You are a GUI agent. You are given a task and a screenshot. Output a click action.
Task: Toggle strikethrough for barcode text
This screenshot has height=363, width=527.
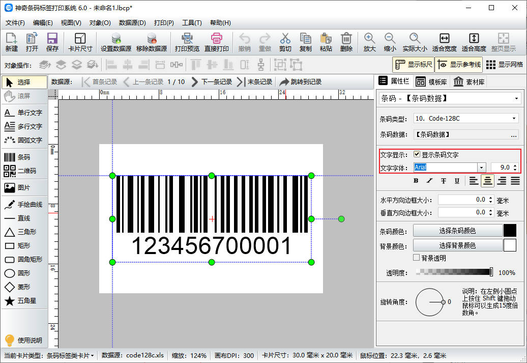[x=443, y=181]
